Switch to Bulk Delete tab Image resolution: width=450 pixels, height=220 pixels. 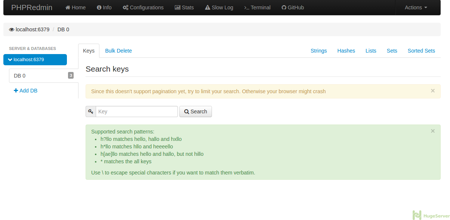118,51
